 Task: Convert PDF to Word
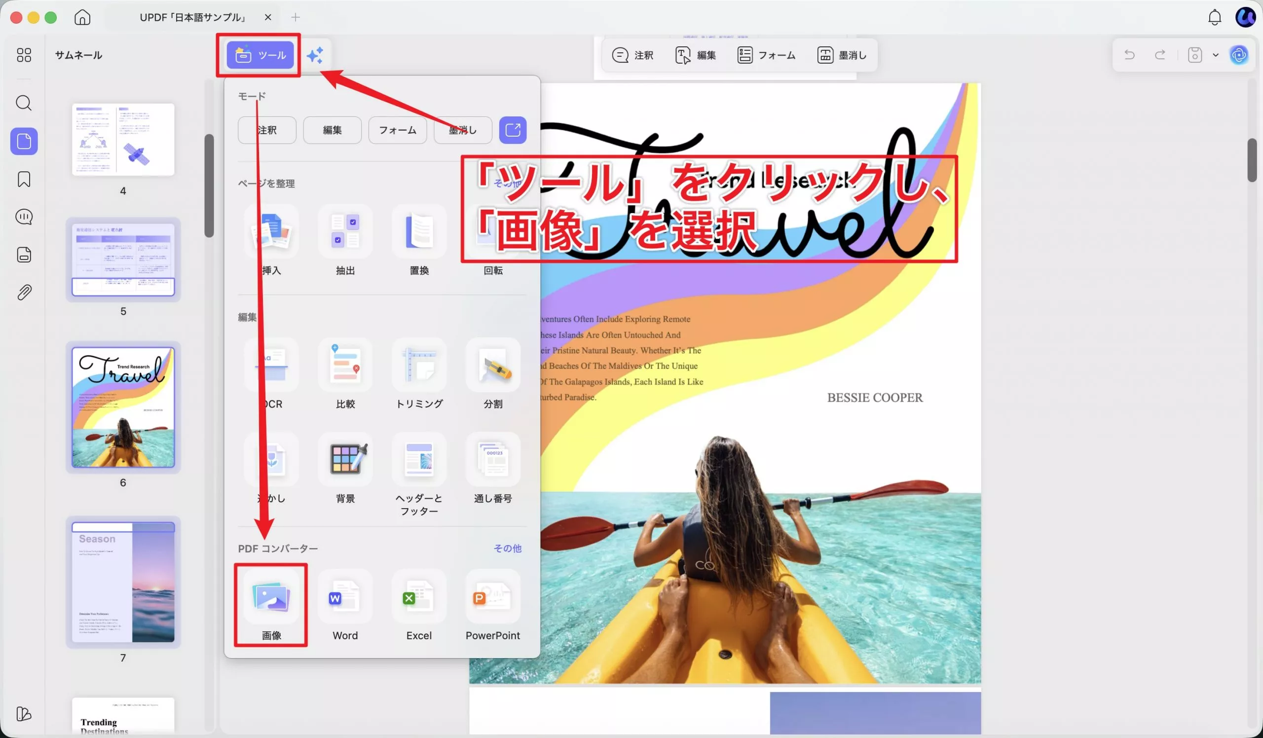(345, 606)
